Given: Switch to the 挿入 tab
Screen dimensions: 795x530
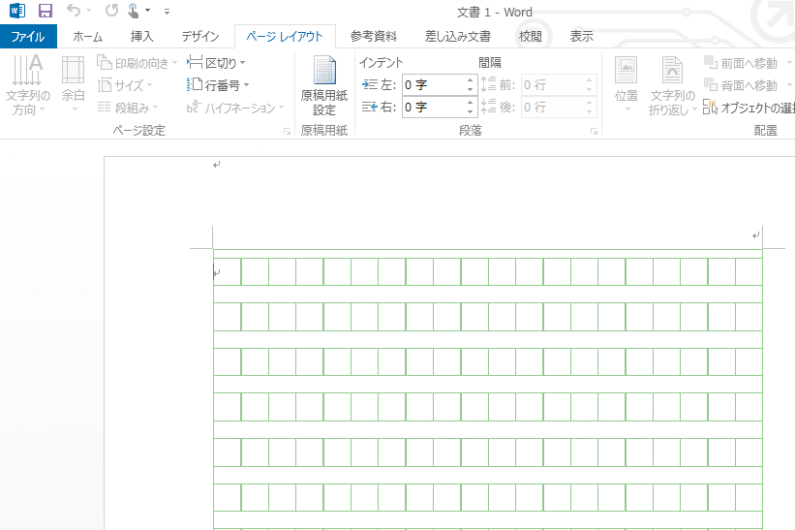Looking at the screenshot, I should [x=141, y=37].
